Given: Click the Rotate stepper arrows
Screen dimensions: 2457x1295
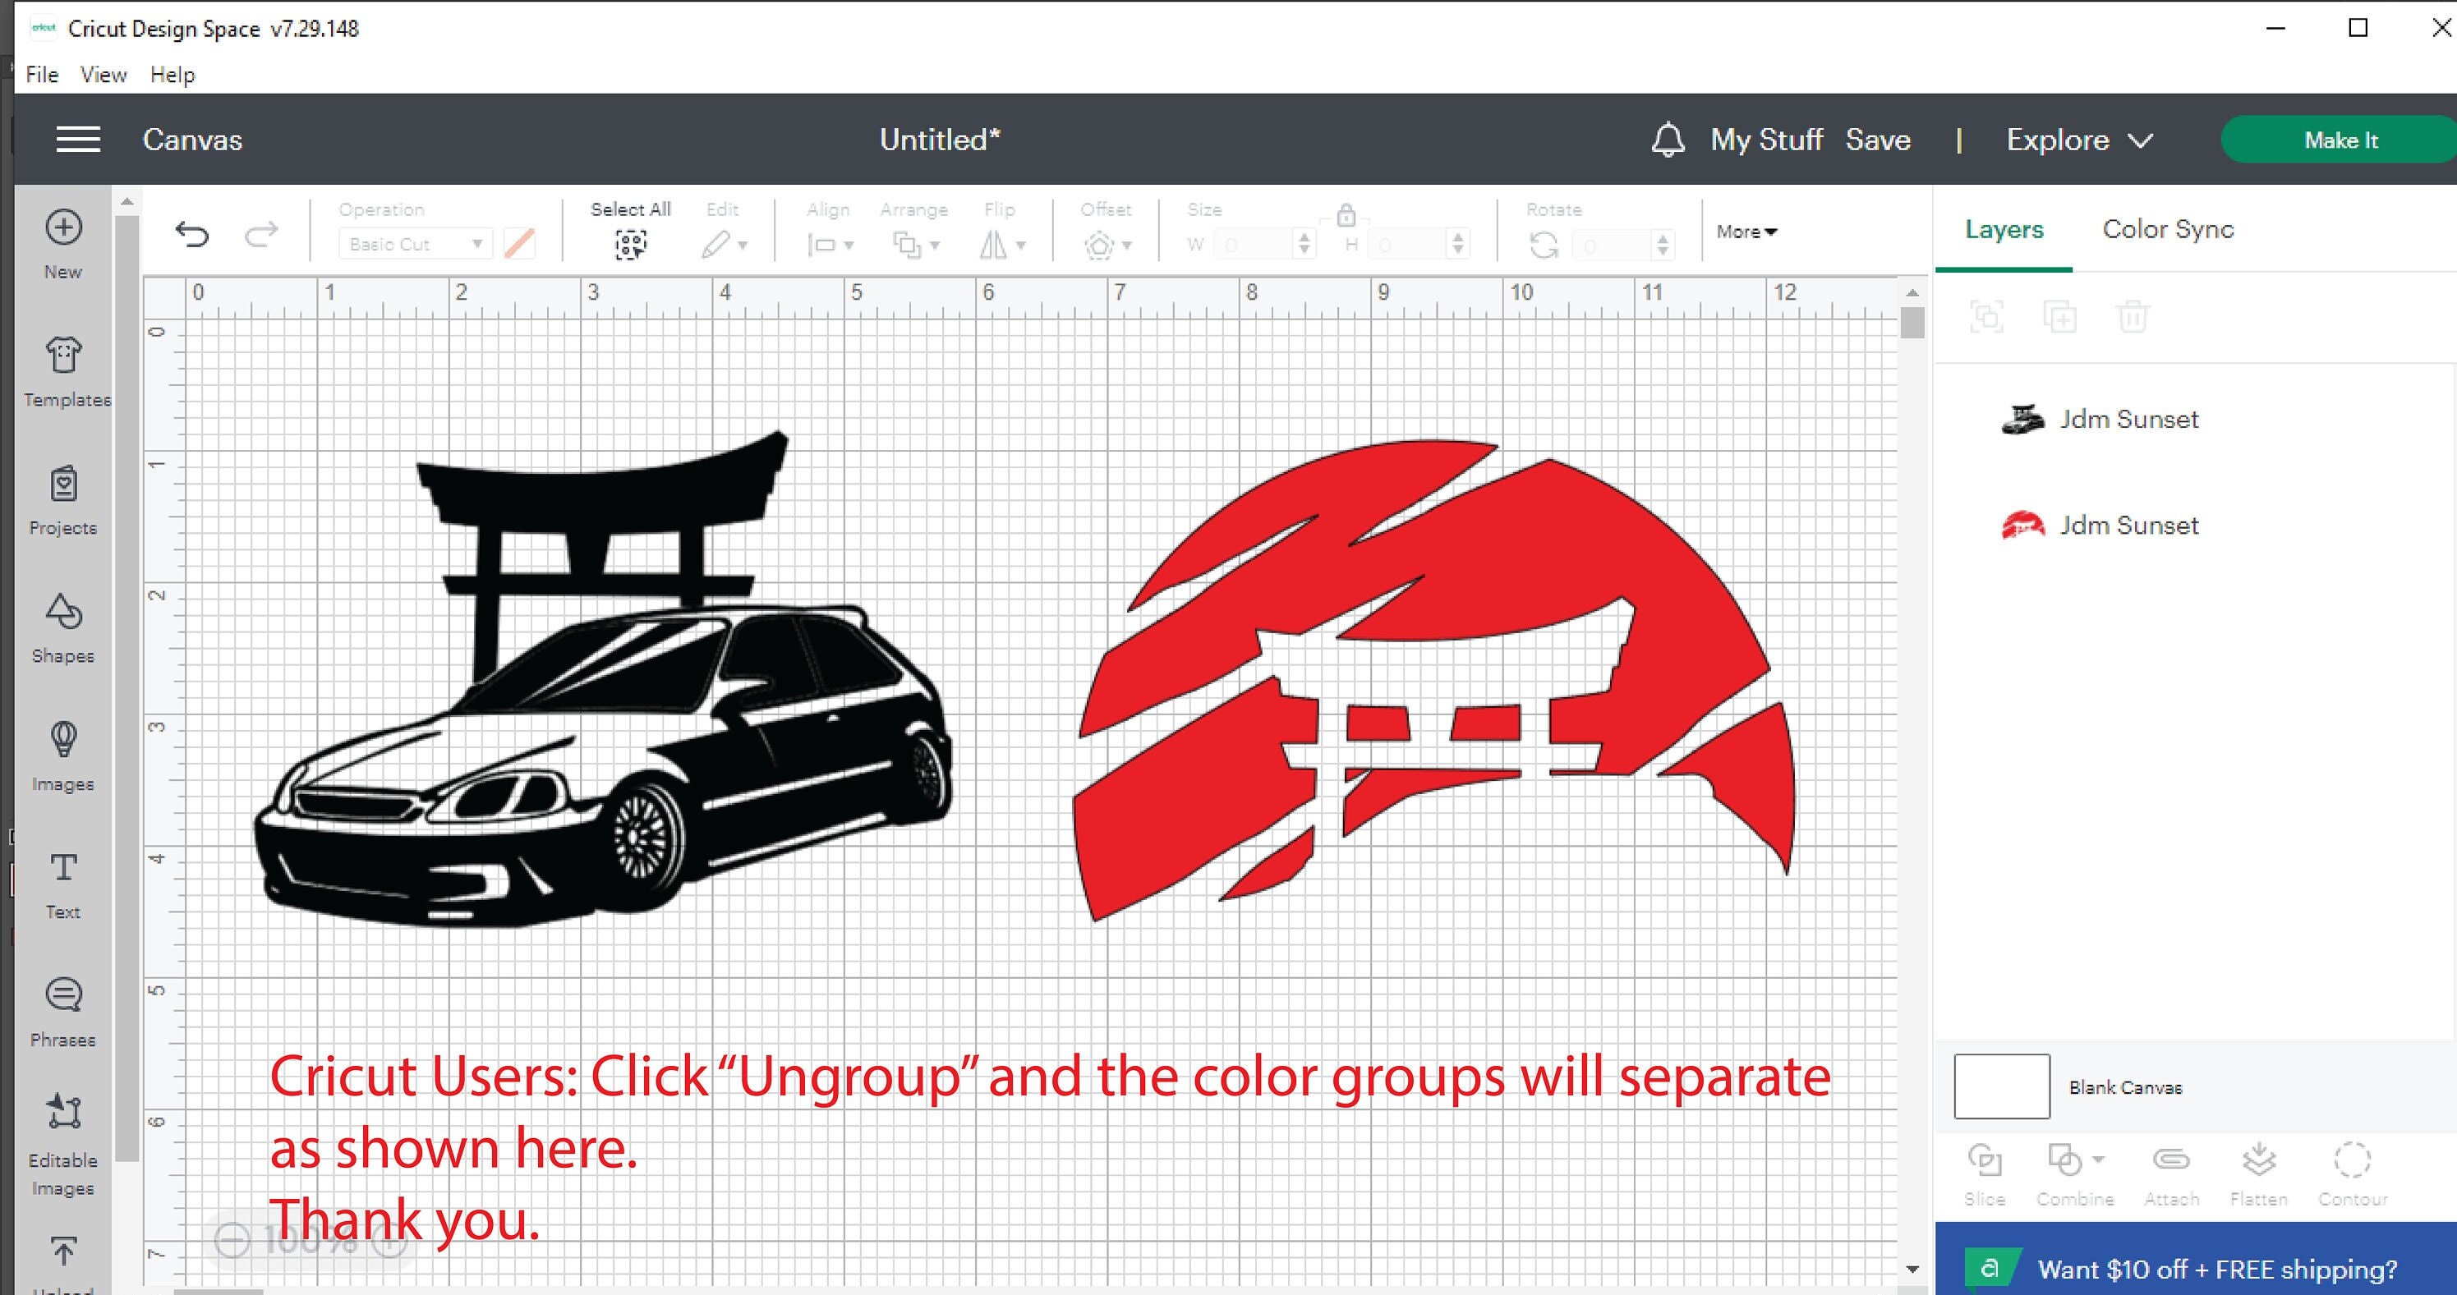Looking at the screenshot, I should point(1663,245).
